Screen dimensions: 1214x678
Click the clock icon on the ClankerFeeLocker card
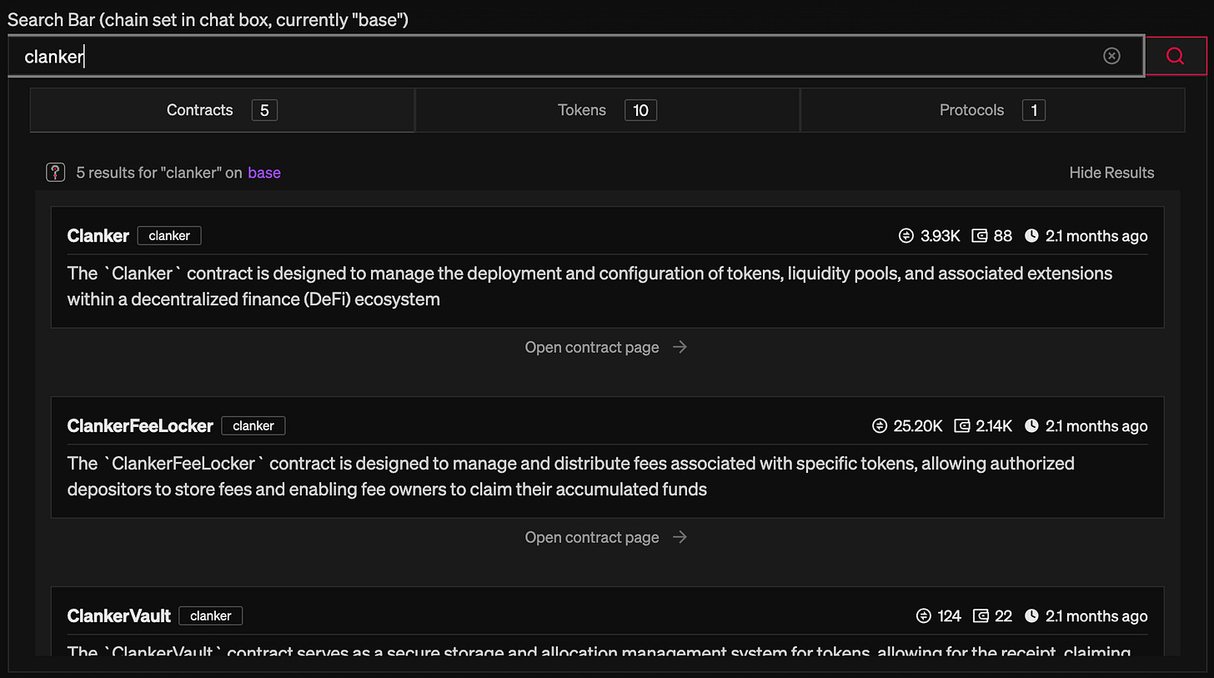pos(1031,426)
